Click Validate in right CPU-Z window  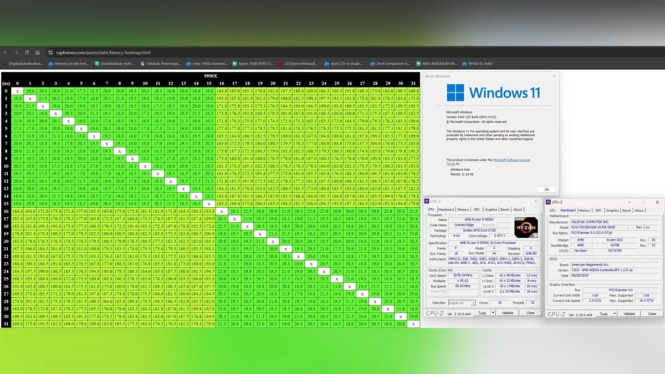tap(630, 314)
